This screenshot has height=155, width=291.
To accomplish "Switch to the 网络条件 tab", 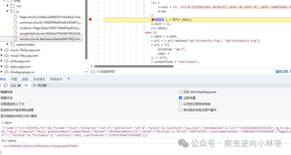I will point(56,79).
